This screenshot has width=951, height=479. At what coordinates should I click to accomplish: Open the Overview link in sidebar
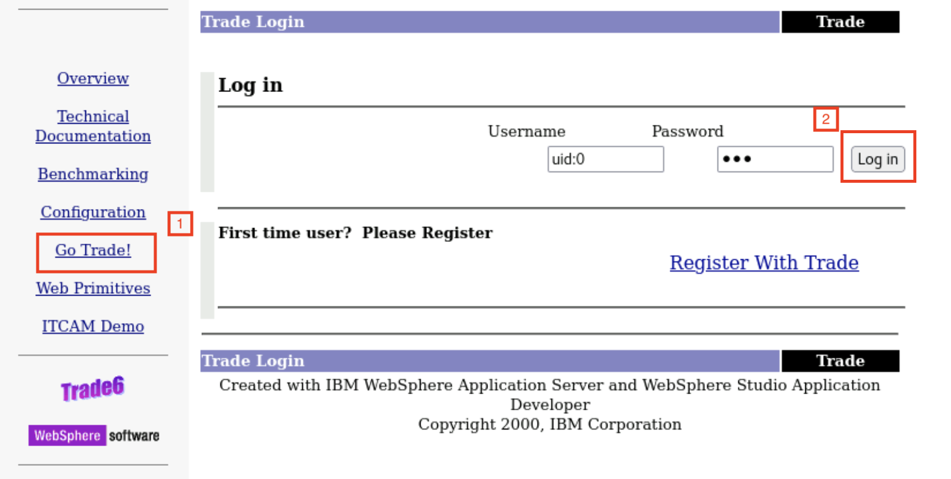tap(93, 78)
